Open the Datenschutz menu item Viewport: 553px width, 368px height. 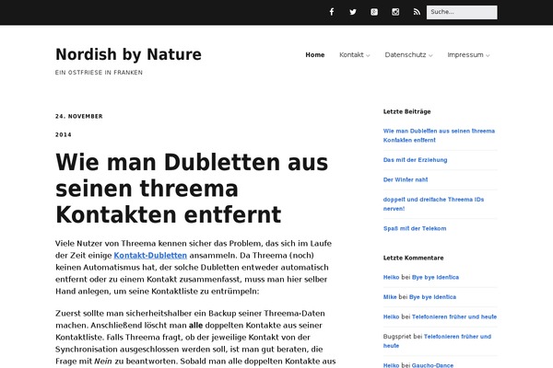(x=406, y=55)
